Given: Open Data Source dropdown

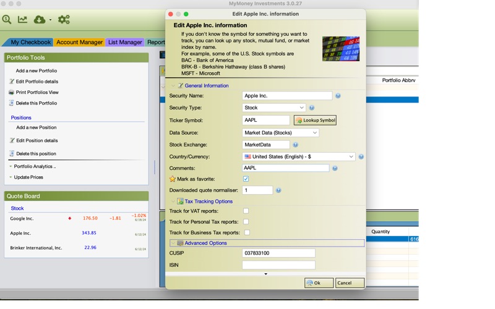Looking at the screenshot, I should (x=280, y=133).
